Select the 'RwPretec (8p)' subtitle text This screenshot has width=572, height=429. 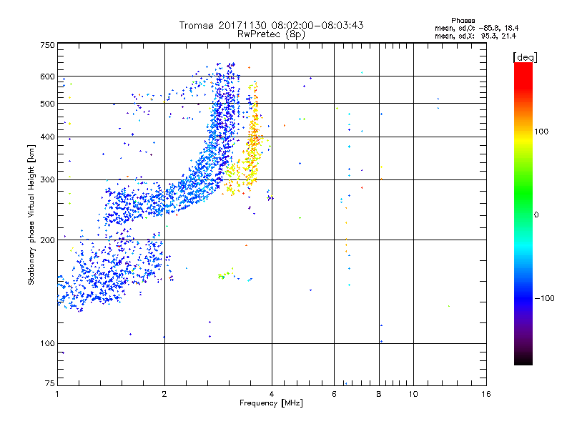click(x=271, y=34)
